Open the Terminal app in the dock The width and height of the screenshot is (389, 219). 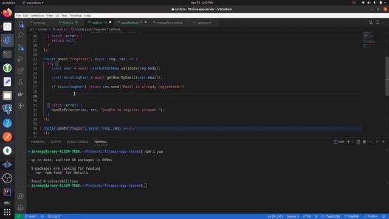click(x=7, y=54)
